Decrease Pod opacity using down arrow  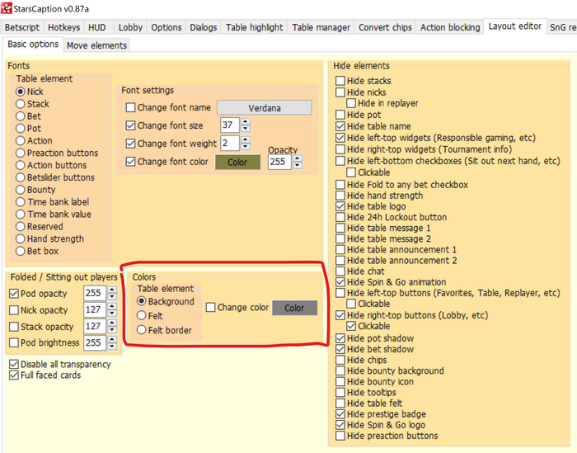(x=112, y=297)
